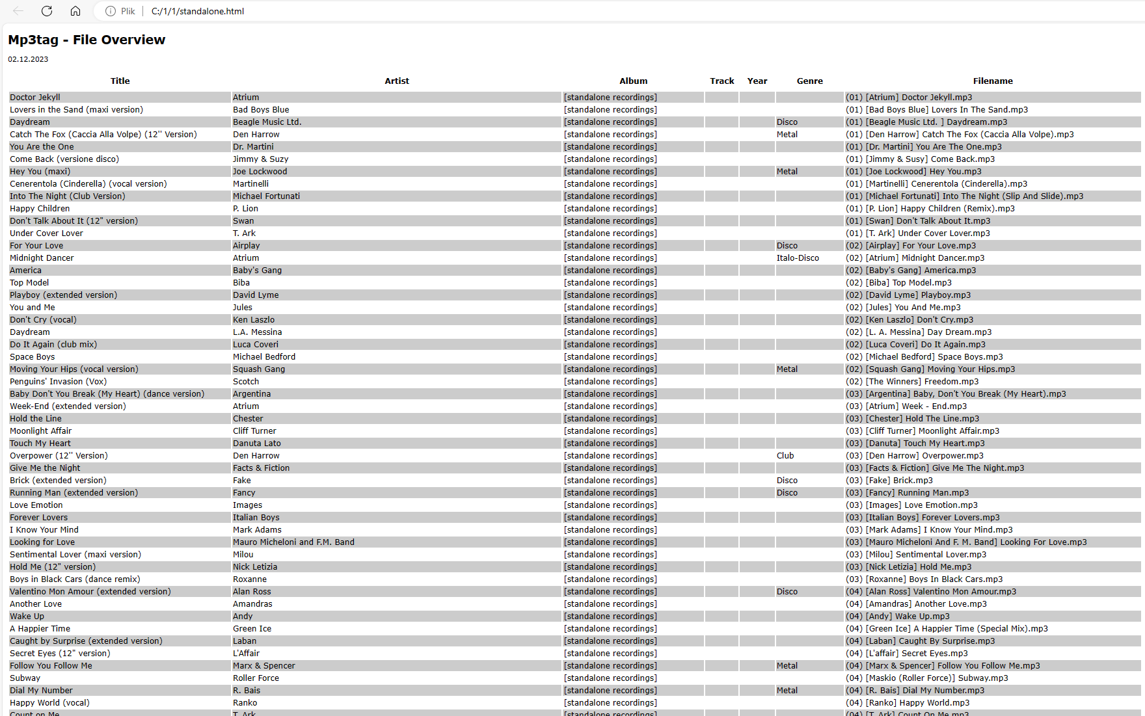
Task: Click the Genre column header
Action: [x=809, y=81]
